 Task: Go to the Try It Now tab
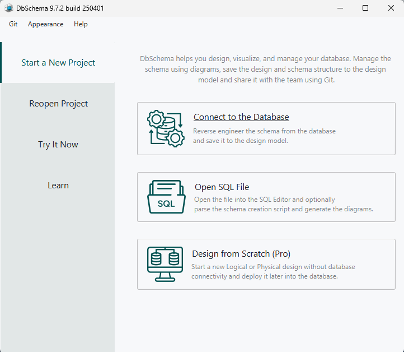click(x=58, y=144)
